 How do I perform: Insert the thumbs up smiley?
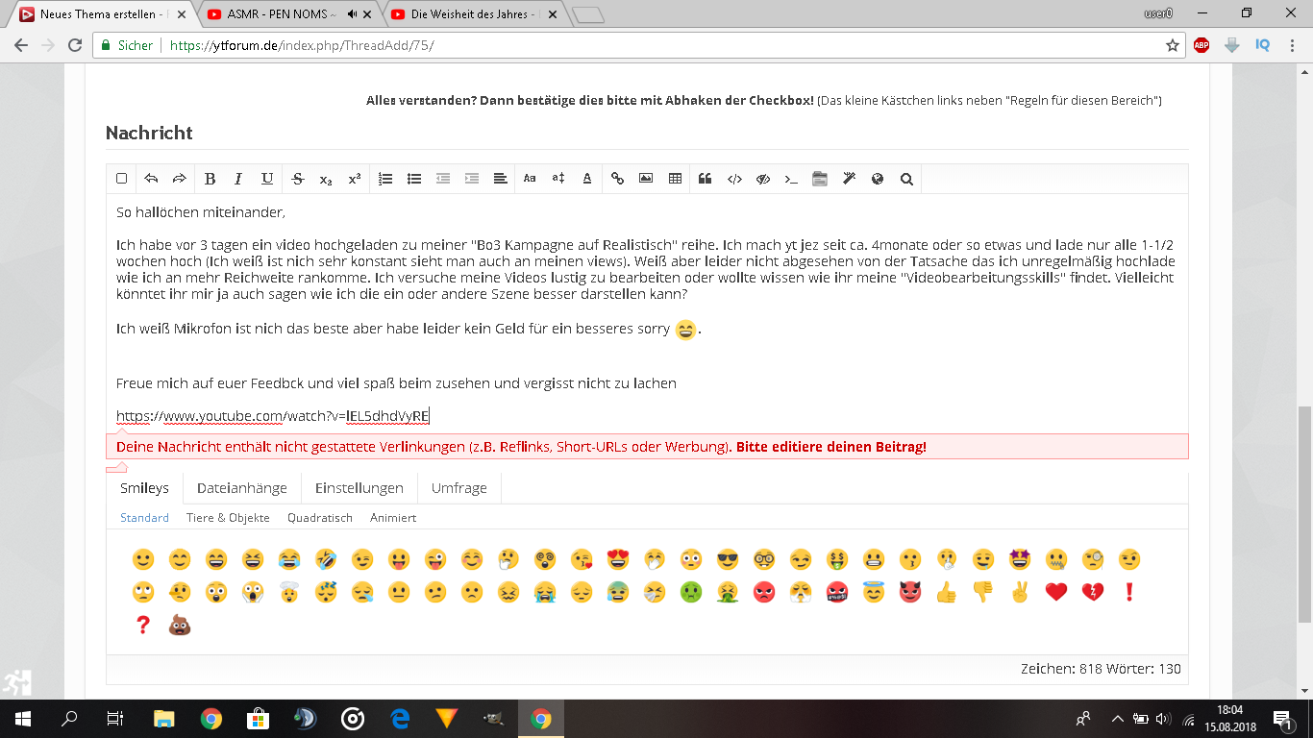pos(946,593)
